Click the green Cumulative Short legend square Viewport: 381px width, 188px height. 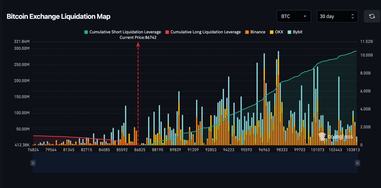[86, 32]
